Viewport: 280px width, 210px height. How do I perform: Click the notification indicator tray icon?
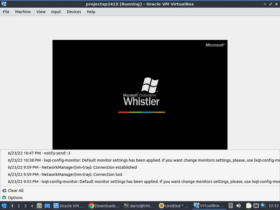tap(263, 205)
